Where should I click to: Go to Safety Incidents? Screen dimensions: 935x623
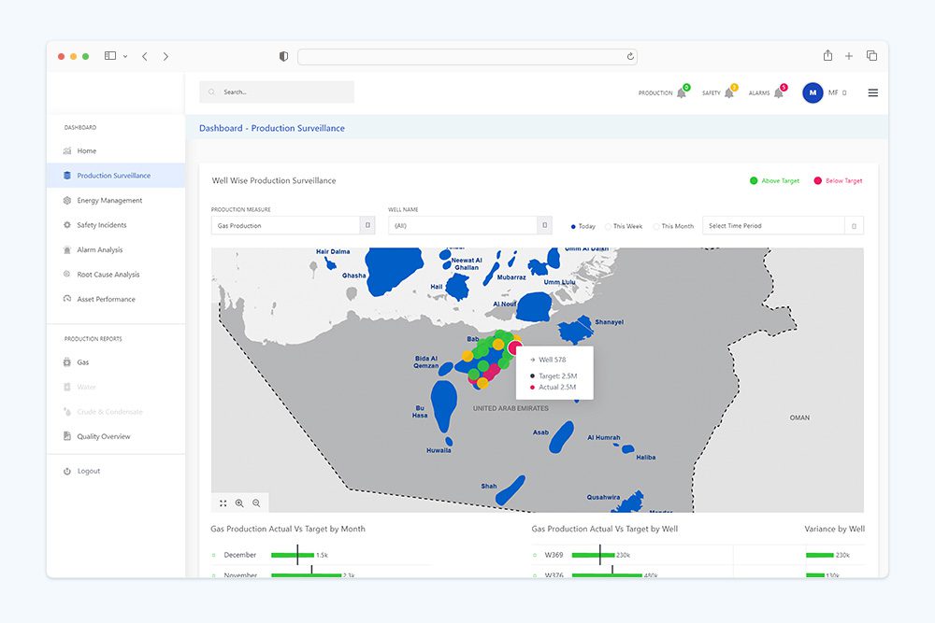pyautogui.click(x=116, y=225)
